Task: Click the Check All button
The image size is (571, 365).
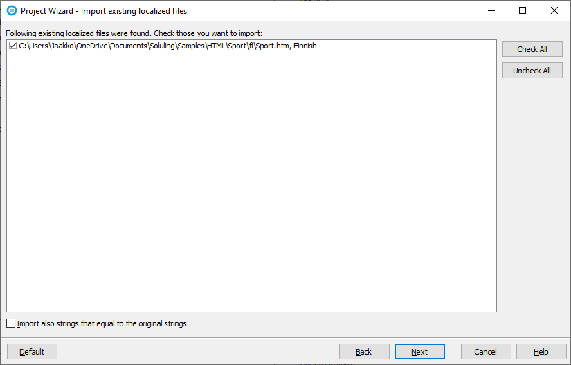Action: [x=532, y=48]
